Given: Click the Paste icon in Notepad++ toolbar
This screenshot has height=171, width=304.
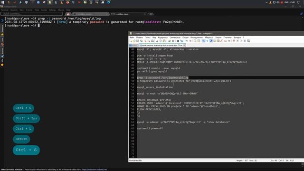Looking at the screenshot, I should 164,41.
